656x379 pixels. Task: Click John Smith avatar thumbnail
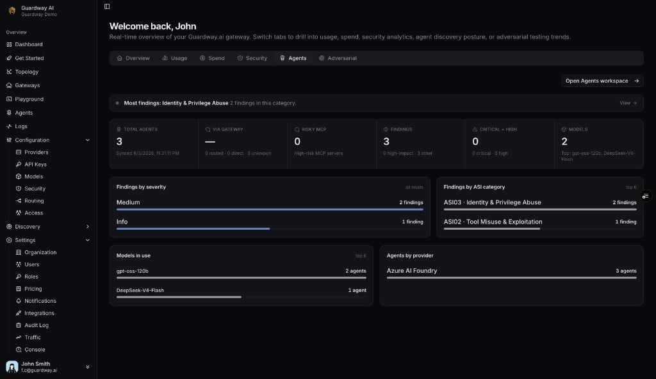click(12, 367)
